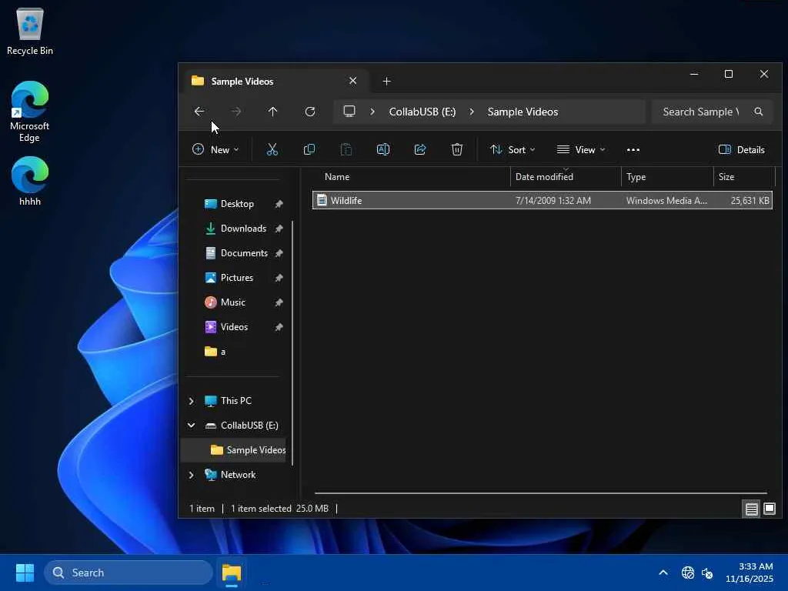Go up one folder level

[x=272, y=112]
